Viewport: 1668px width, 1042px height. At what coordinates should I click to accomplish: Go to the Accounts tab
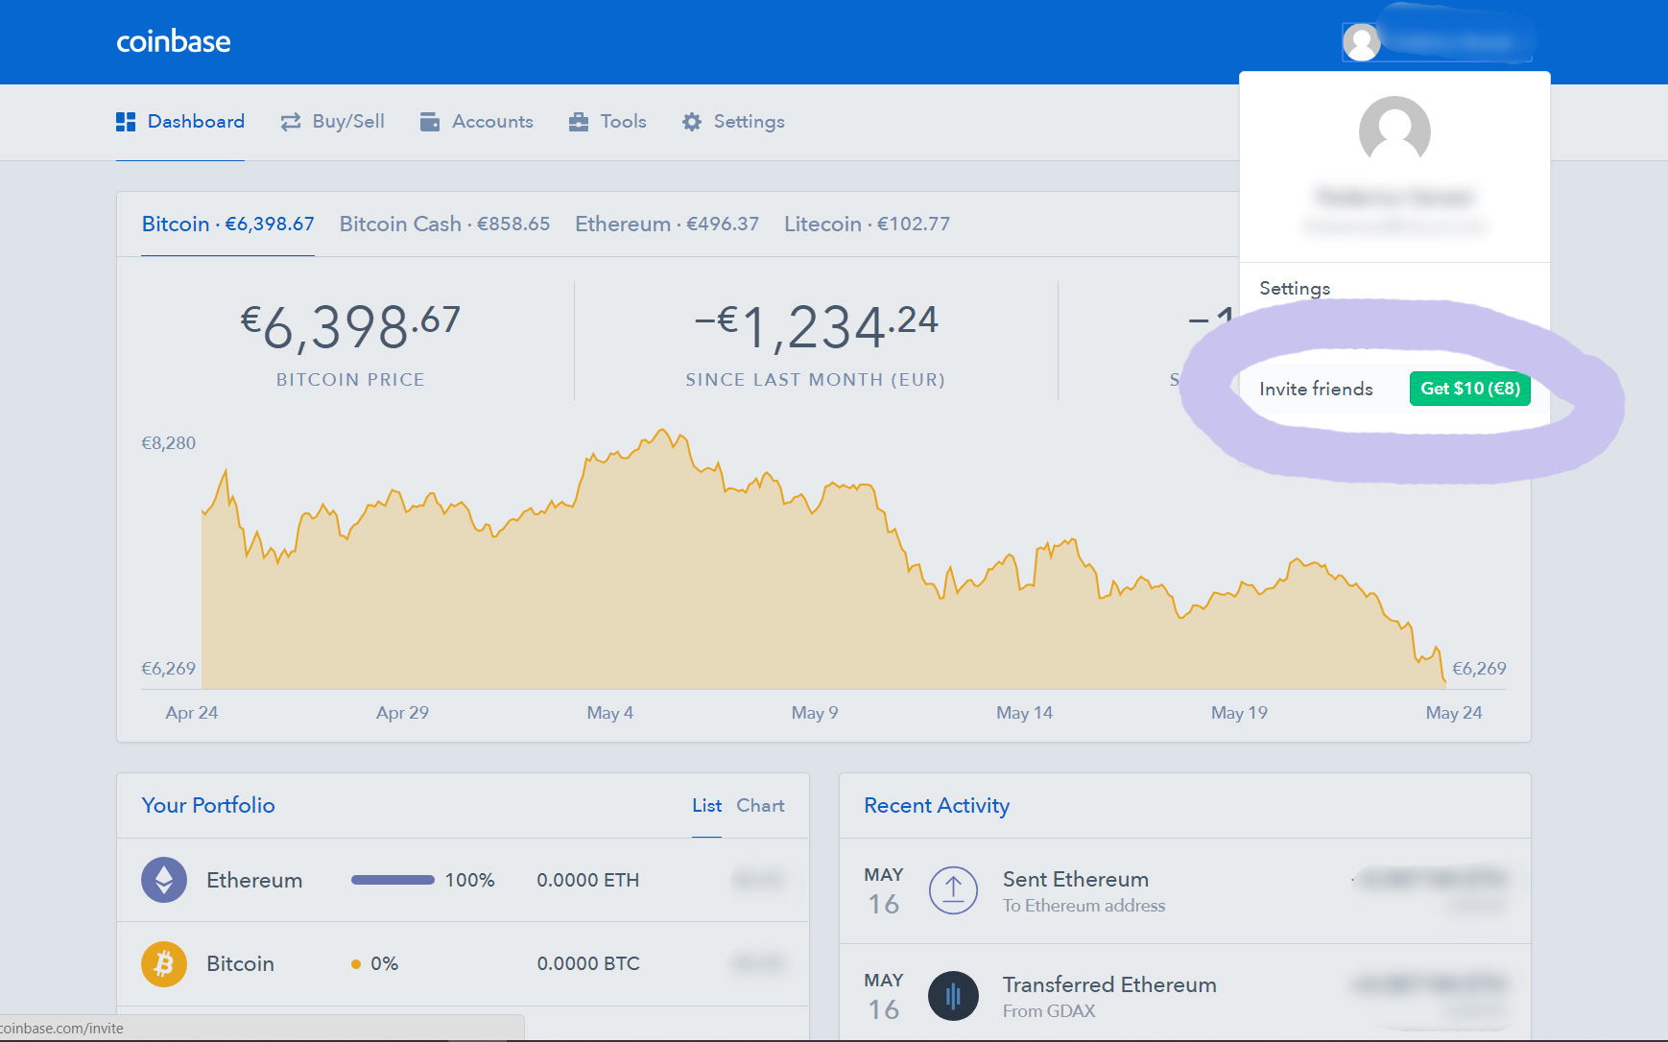pyautogui.click(x=477, y=122)
